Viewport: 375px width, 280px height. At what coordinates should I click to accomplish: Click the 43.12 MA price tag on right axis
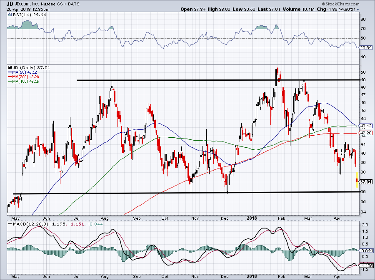point(366,126)
